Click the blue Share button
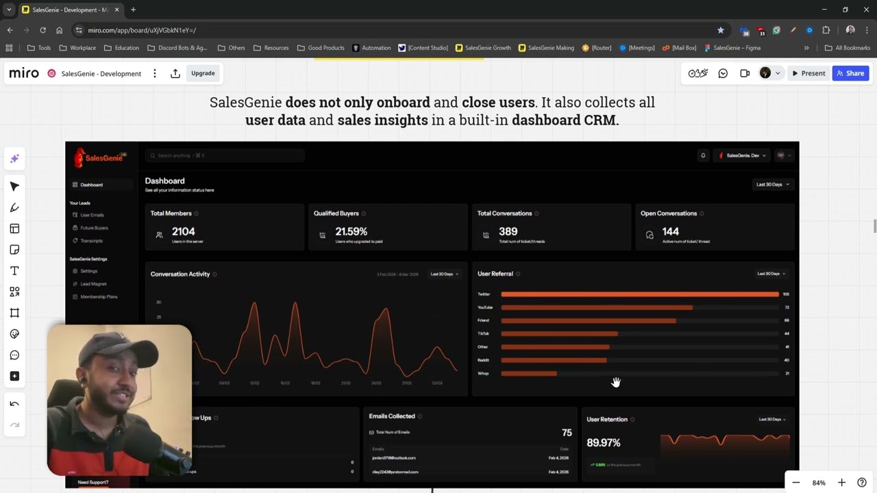 (850, 73)
